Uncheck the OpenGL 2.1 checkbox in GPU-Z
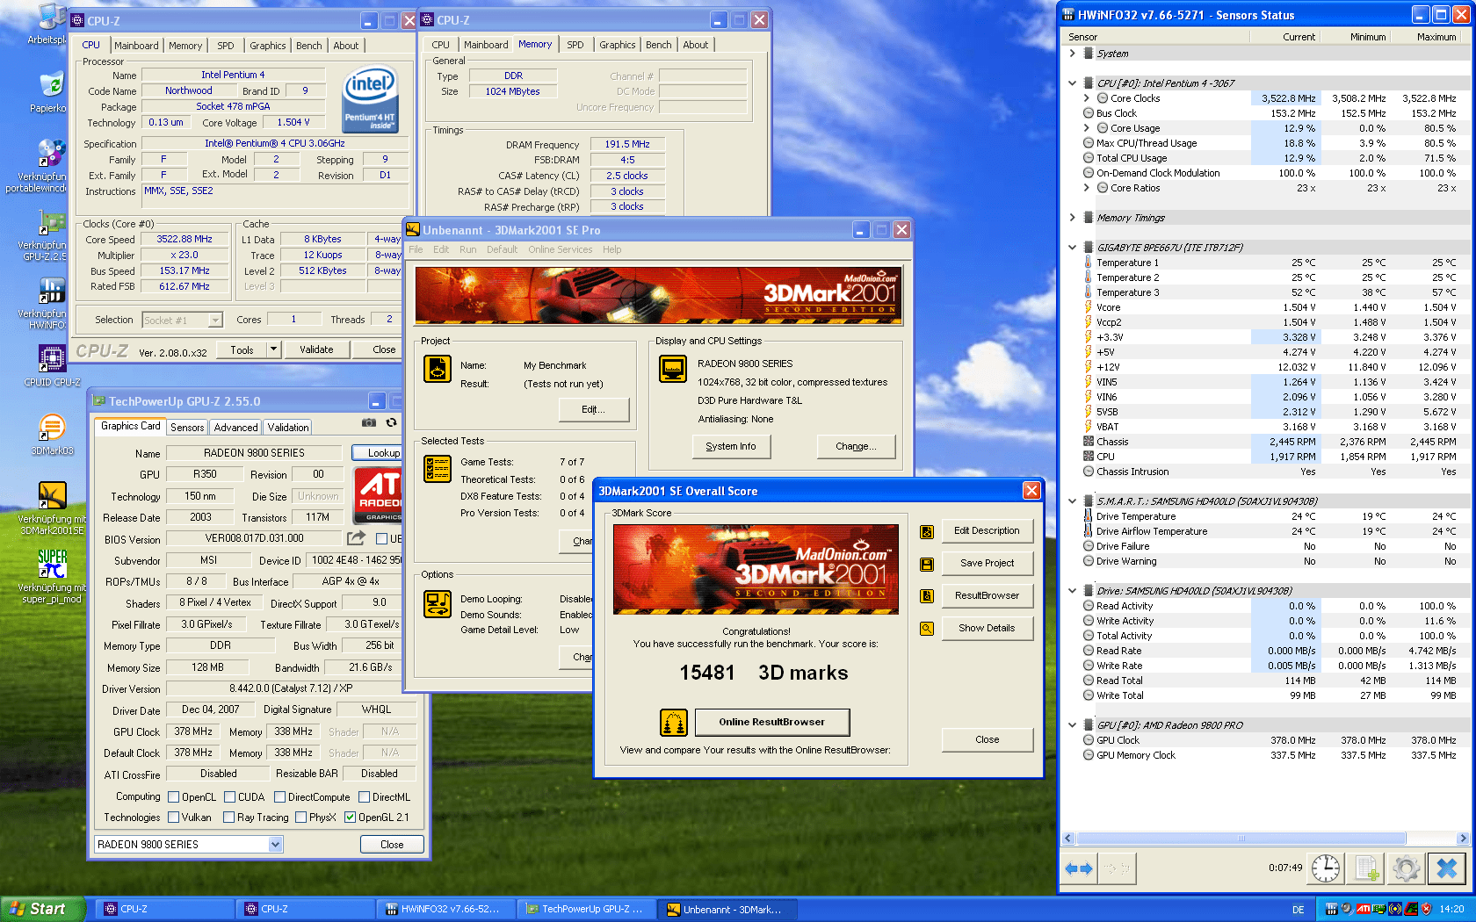 [350, 818]
